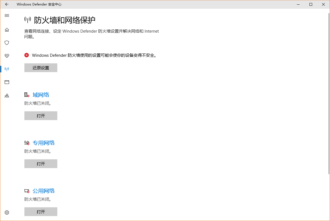Maximize the Windows Defender window

point(311,4)
